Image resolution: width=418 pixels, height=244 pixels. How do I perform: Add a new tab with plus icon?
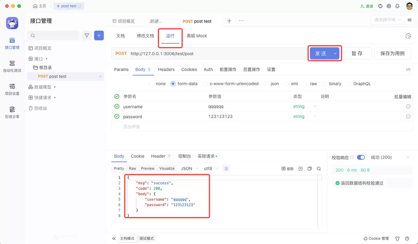coord(229,21)
